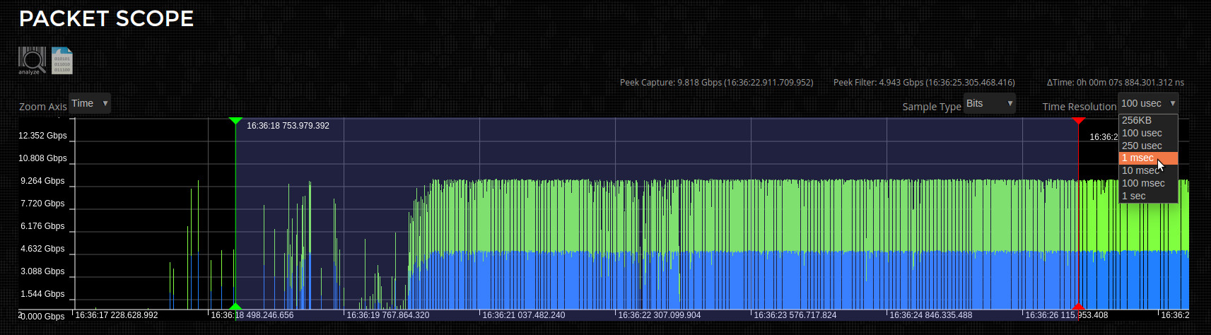Pick 10 msec resolution option
This screenshot has height=335, width=1211.
[1148, 170]
